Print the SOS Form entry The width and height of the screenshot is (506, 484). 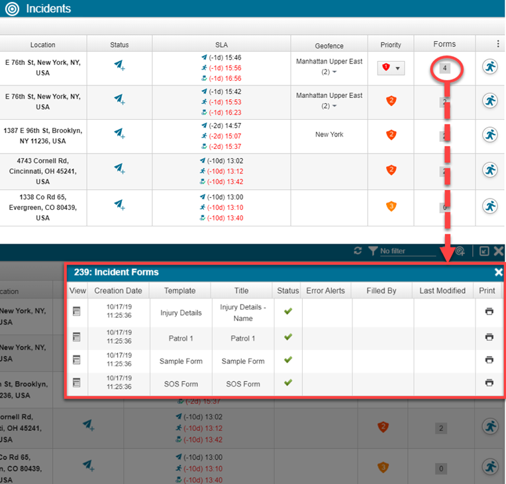[489, 383]
